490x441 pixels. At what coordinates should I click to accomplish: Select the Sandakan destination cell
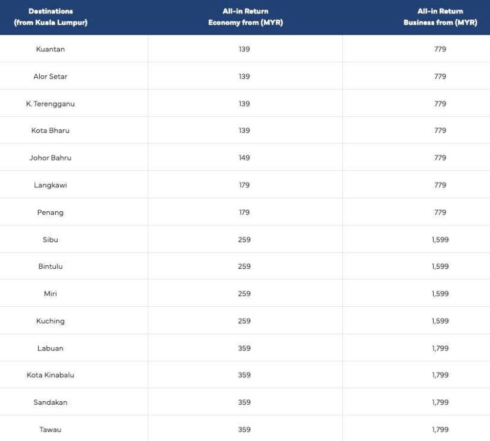point(50,402)
